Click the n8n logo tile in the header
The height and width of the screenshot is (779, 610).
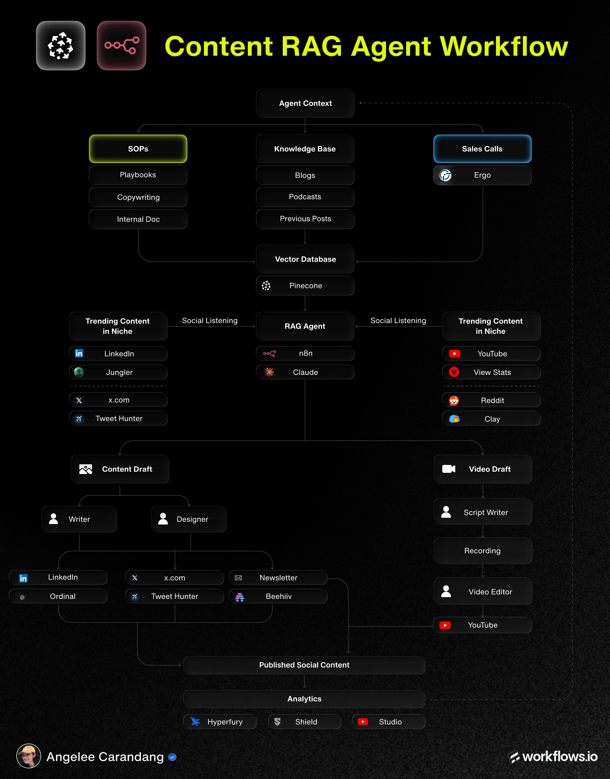click(x=122, y=46)
